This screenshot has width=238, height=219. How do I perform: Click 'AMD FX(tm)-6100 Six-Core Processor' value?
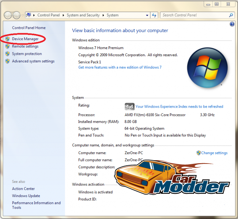coord(155,115)
